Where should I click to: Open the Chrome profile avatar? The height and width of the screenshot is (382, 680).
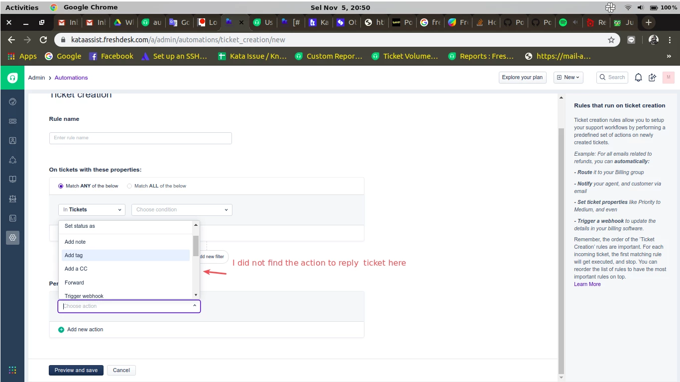click(x=654, y=40)
